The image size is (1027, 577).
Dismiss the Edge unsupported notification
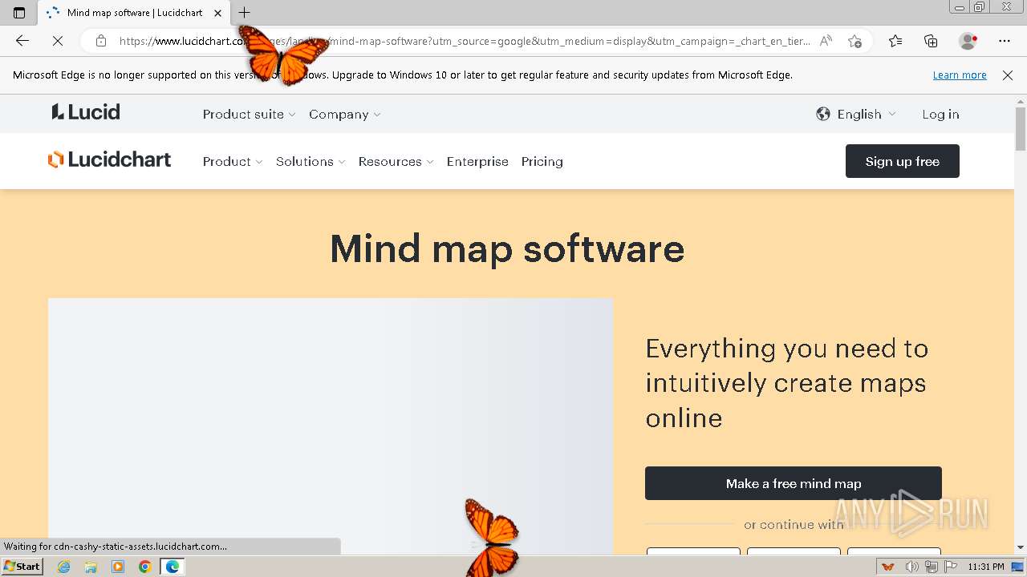[x=1008, y=75]
